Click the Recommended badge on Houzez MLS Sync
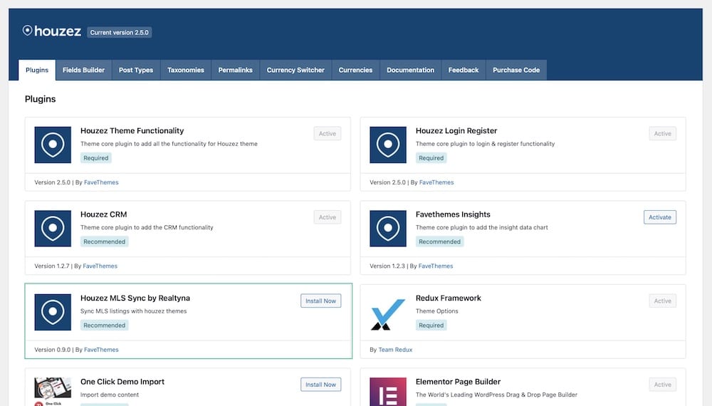This screenshot has width=712, height=406. coord(105,325)
